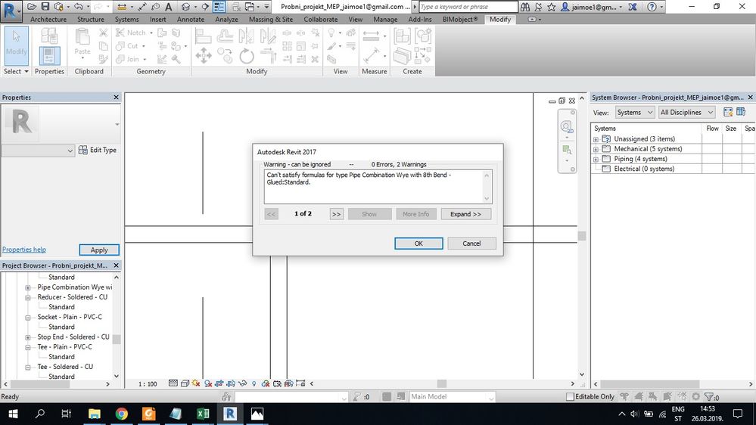Image resolution: width=756 pixels, height=425 pixels.
Task: Expand Pipe Combination Wye node in Project Browser
Action: 28,287
